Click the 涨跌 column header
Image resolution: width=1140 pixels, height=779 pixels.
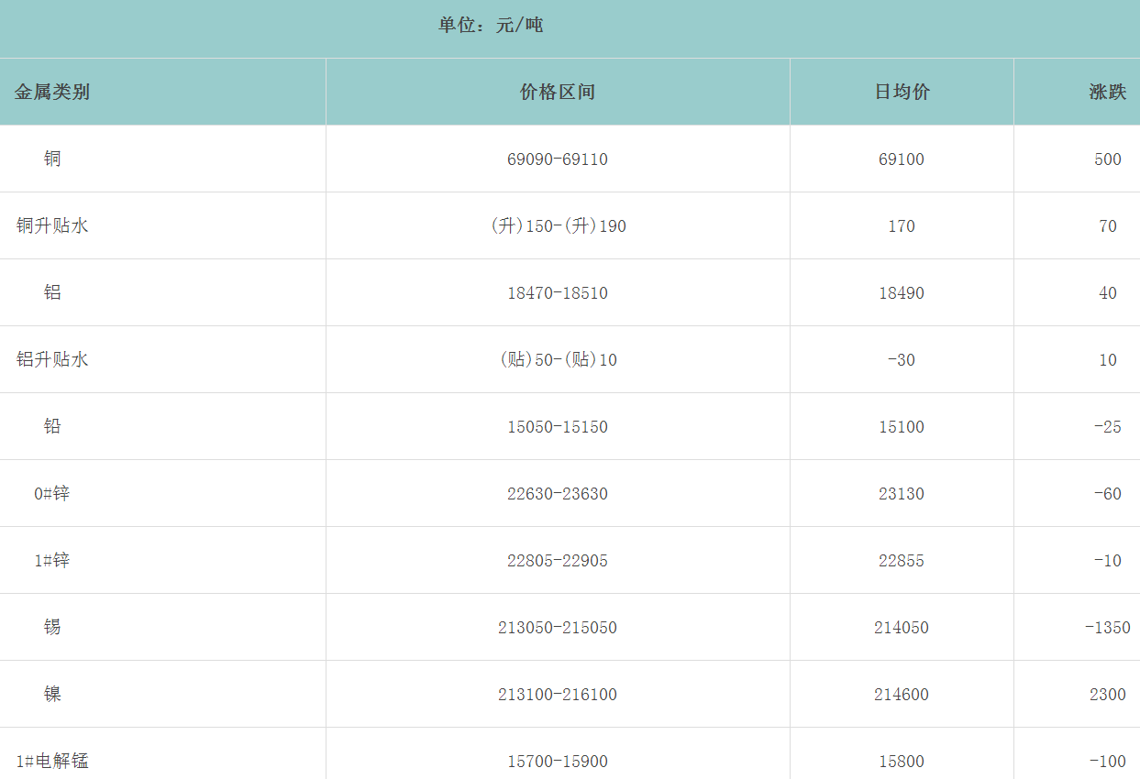click(1107, 92)
